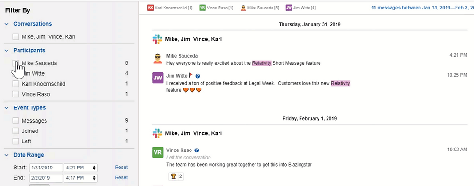This screenshot has height=194, width=474.
Task: Reset the End date filter
Action: click(121, 177)
